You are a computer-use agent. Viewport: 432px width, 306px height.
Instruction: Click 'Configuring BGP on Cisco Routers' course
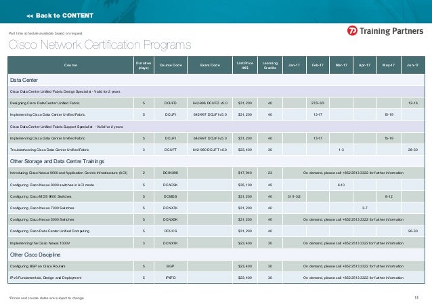(37, 266)
